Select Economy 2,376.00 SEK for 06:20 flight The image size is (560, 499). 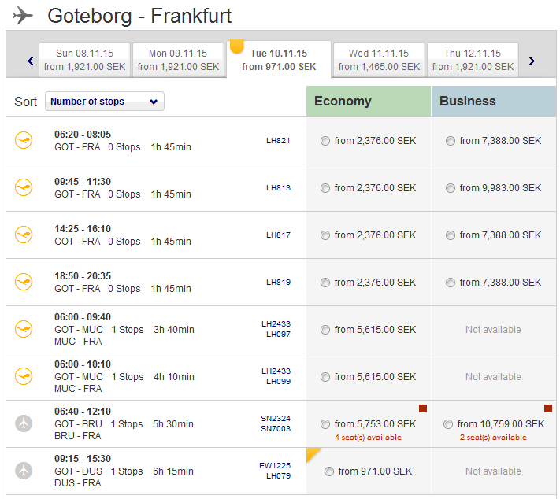pyautogui.click(x=325, y=142)
